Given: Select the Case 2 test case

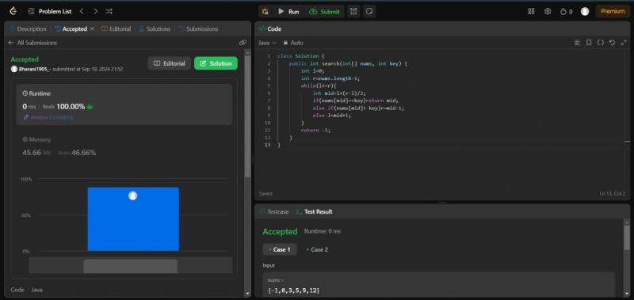Looking at the screenshot, I should coord(317,249).
